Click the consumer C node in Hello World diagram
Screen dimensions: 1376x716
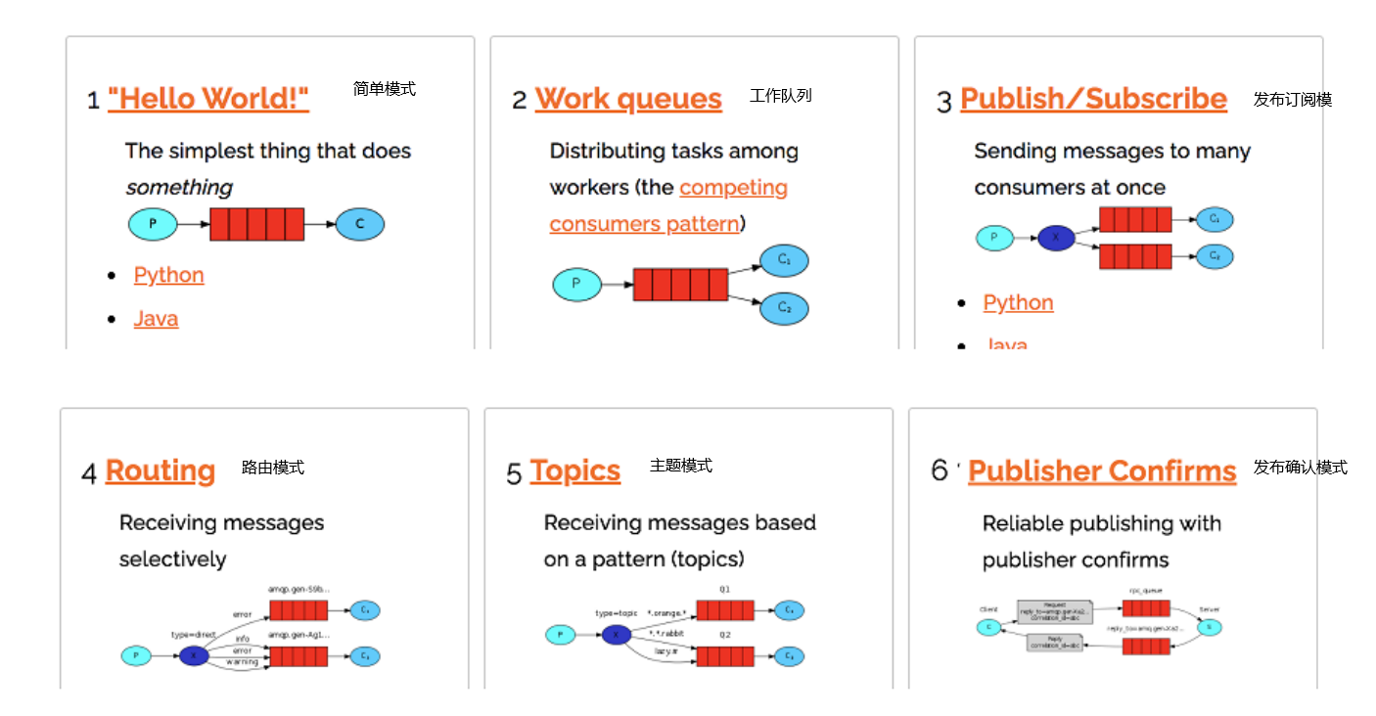coord(359,224)
